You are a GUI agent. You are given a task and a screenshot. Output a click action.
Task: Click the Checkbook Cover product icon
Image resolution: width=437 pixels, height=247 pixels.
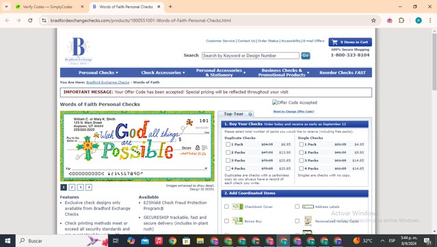point(237,207)
